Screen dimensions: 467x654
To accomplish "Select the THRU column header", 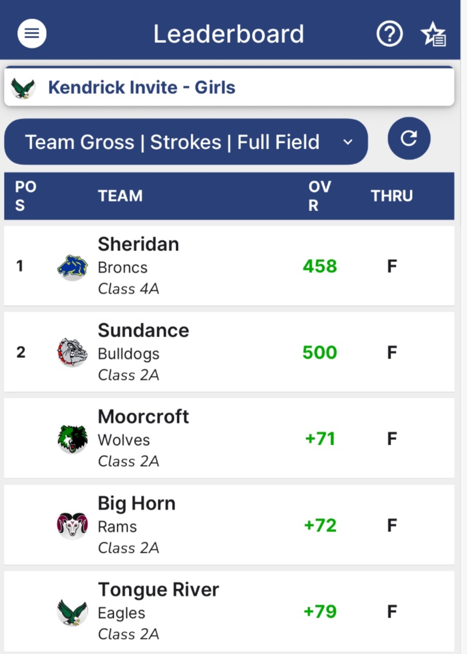I will 391,195.
